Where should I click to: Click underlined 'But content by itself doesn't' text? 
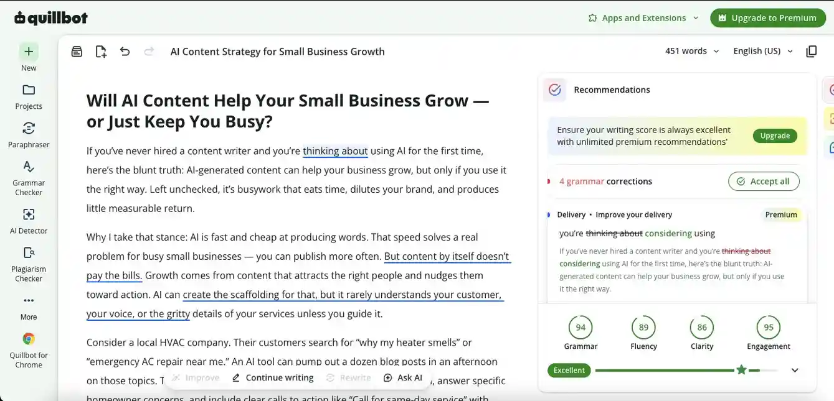(447, 256)
